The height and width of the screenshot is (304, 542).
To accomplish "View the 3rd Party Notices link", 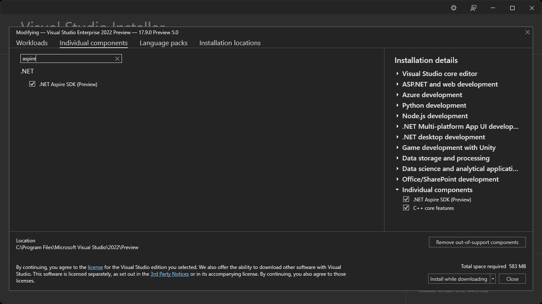I will pos(169,274).
